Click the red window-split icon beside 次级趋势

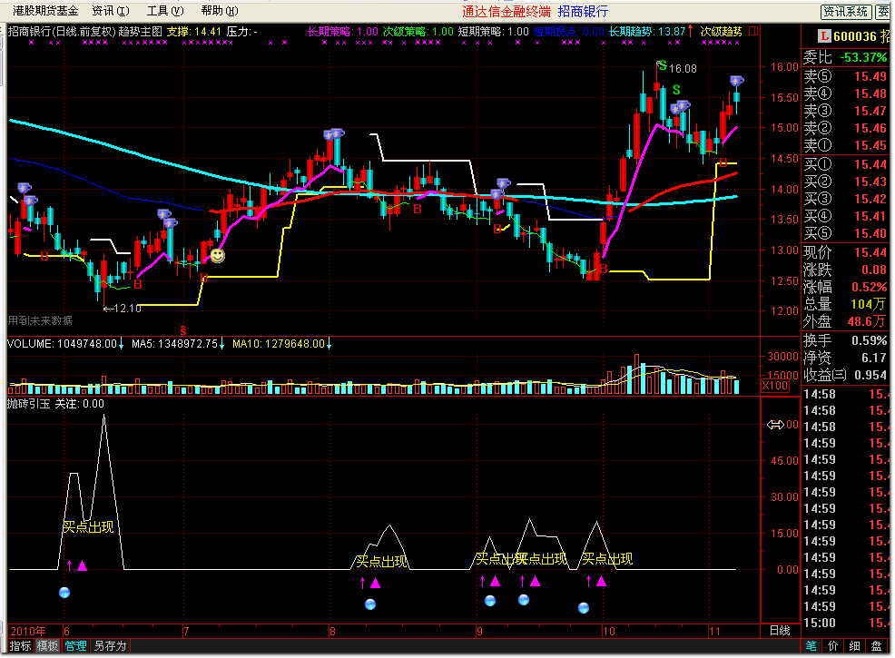pyautogui.click(x=753, y=32)
